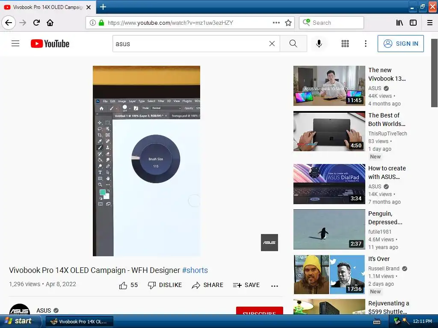The width and height of the screenshot is (438, 328).
Task: Click the DISLIKE button
Action: 165,285
